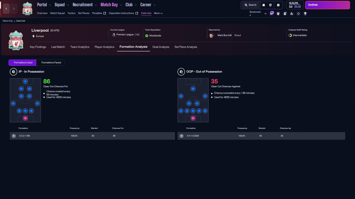Click the tactics board shortcut icon
355x199 pixels.
[285, 14]
